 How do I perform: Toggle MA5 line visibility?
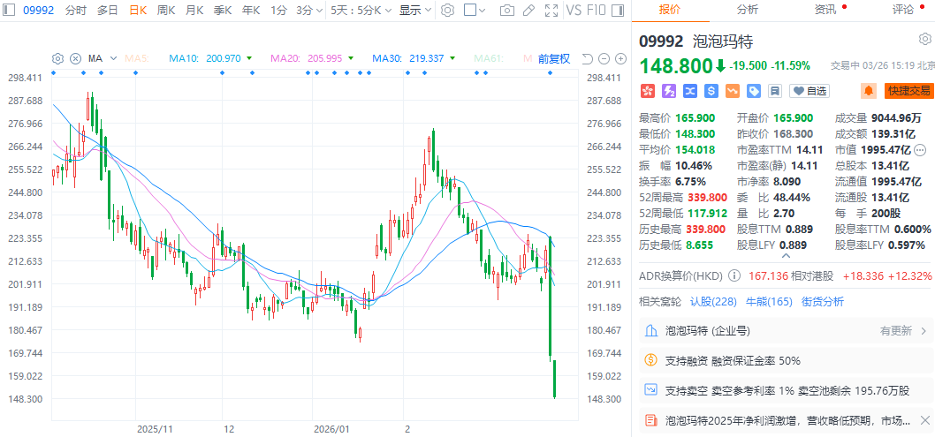[x=137, y=58]
